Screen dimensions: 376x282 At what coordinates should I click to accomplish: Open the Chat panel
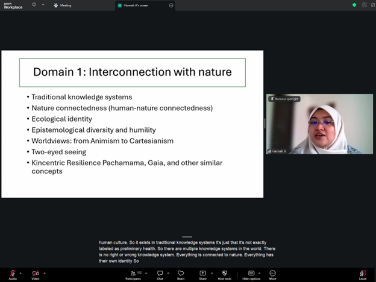(160, 274)
